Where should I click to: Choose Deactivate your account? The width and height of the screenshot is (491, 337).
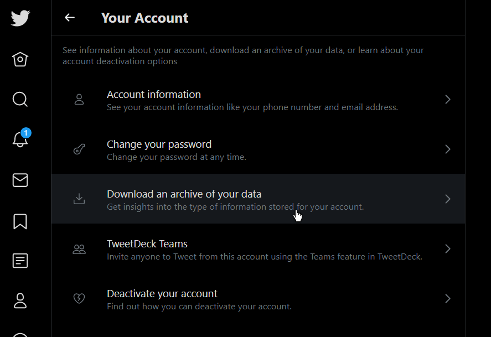[x=259, y=298]
